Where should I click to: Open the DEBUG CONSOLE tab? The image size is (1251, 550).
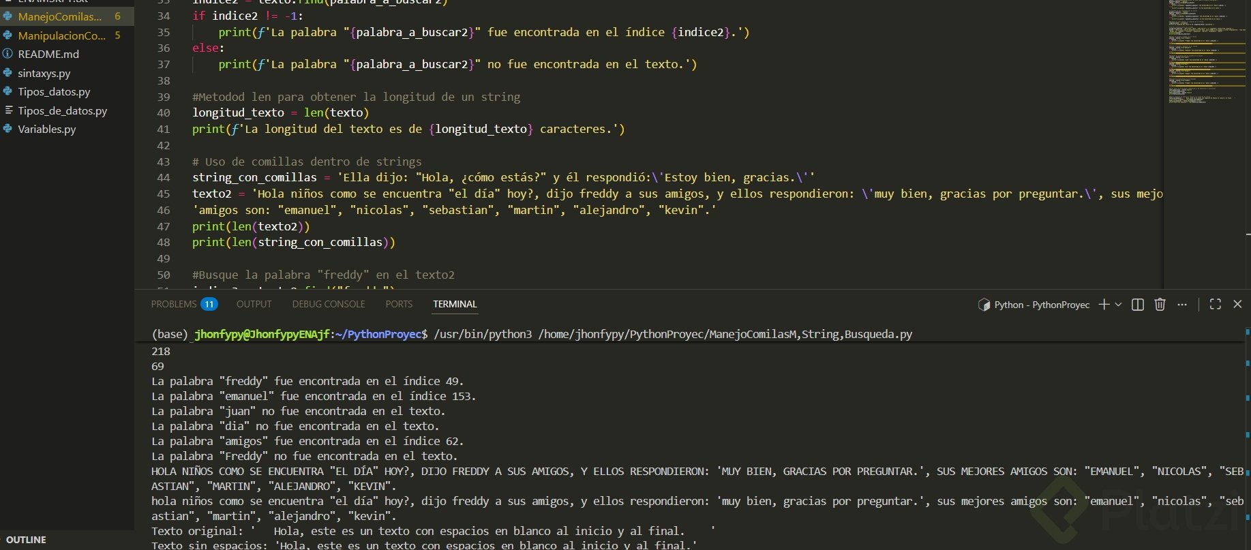(x=329, y=304)
